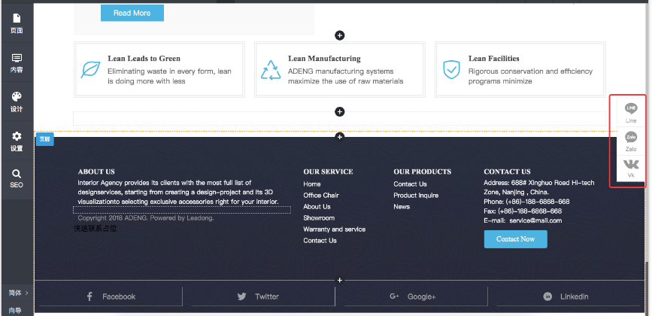Open the 内容 (Content) panel in sidebar

17,62
